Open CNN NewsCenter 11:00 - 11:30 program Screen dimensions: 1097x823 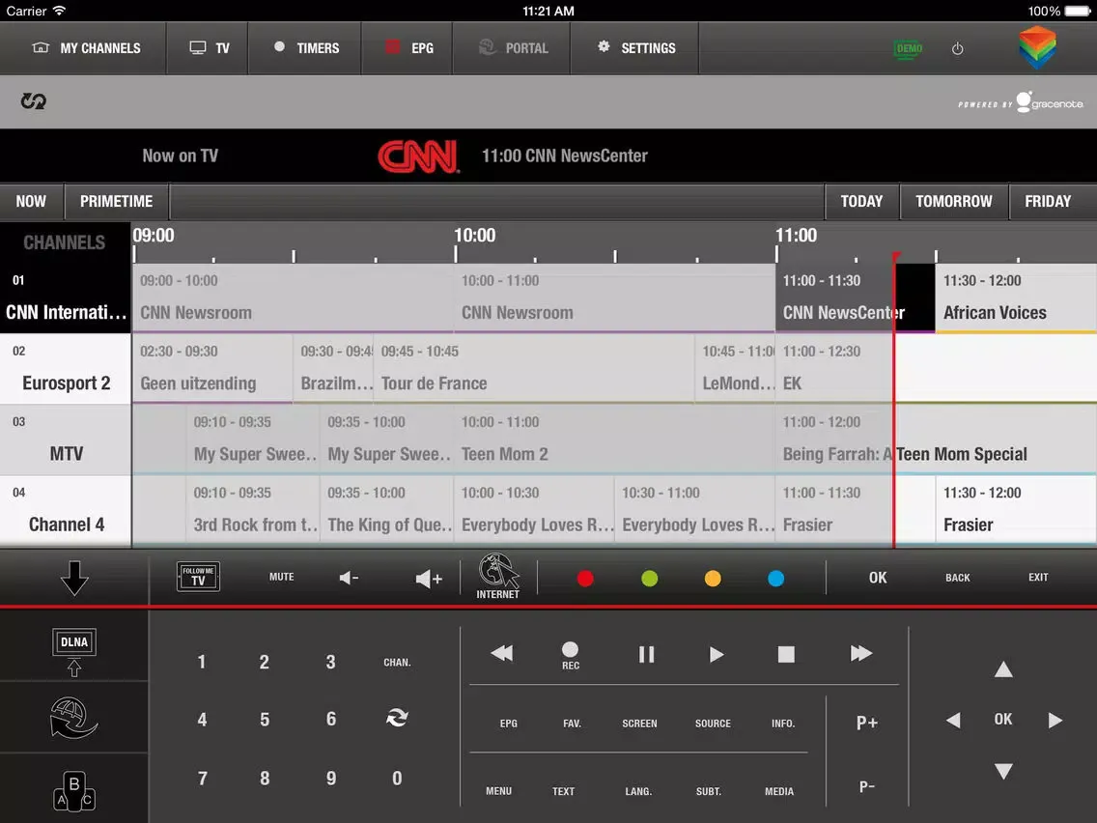tap(855, 298)
